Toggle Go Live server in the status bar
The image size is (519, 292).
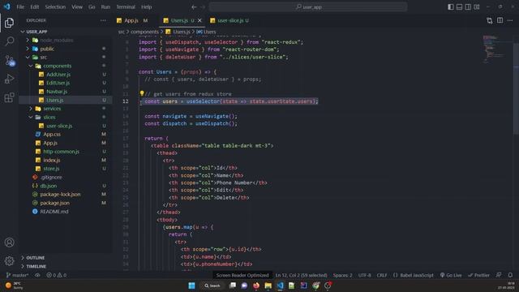[451, 275]
